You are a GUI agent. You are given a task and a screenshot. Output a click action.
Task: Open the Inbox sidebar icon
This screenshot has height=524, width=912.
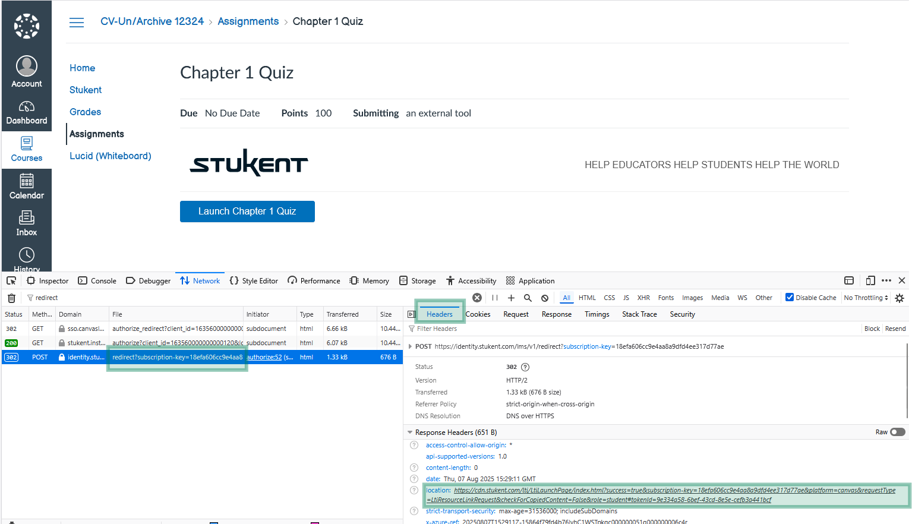27,223
